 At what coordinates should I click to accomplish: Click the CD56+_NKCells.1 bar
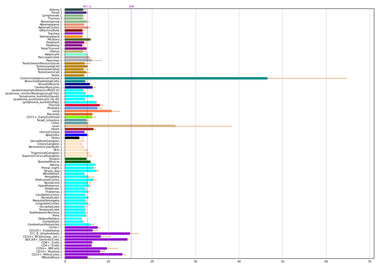click(x=86, y=248)
